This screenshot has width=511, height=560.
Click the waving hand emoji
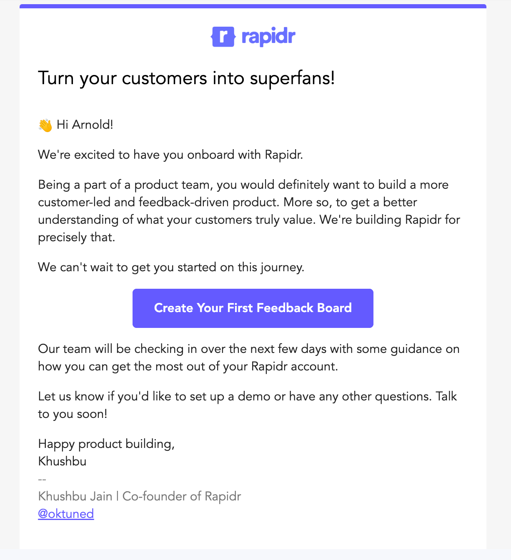[x=45, y=125]
